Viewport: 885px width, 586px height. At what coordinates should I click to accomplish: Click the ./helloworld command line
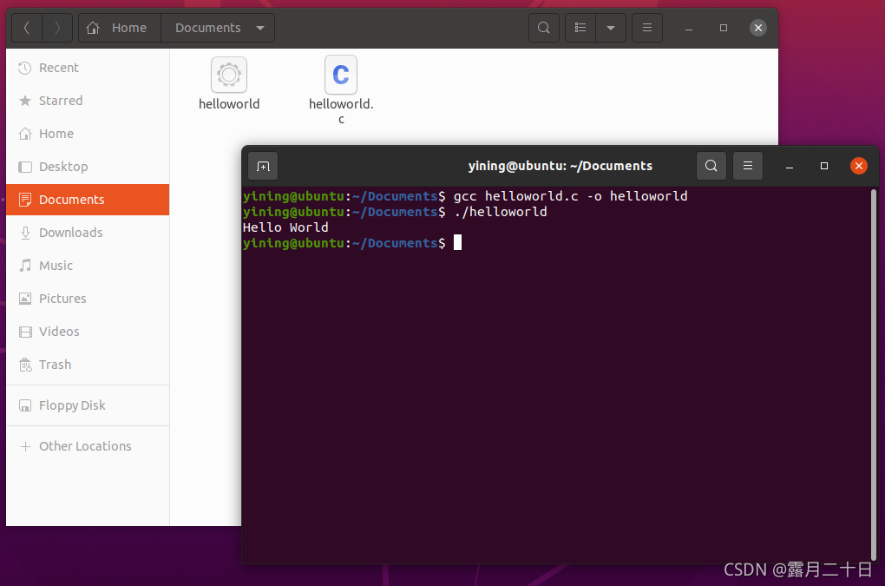501,212
